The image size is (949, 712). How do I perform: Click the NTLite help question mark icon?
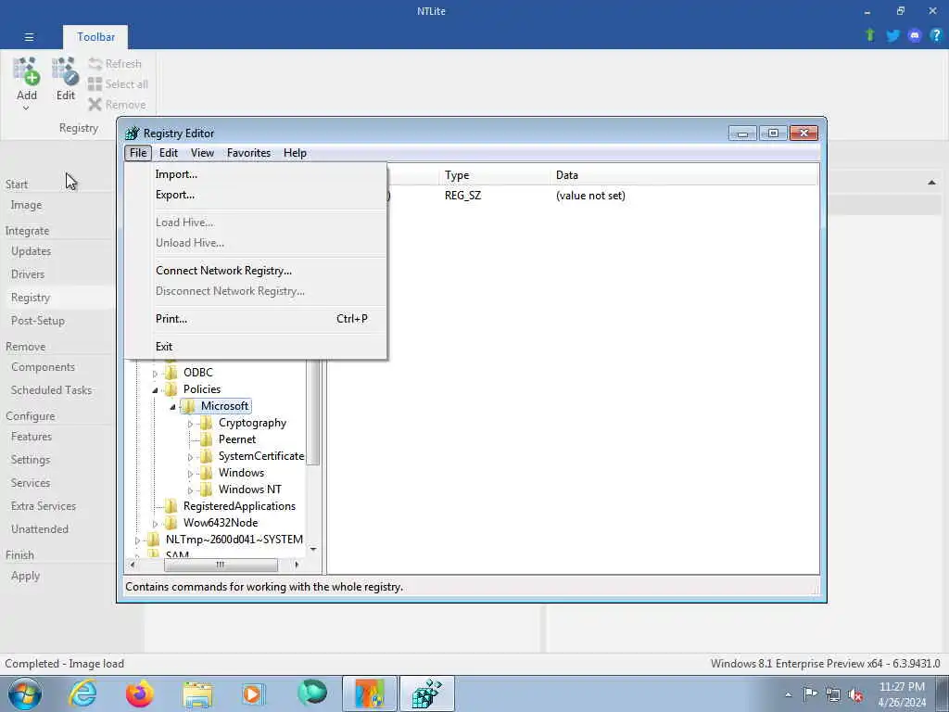pos(936,36)
